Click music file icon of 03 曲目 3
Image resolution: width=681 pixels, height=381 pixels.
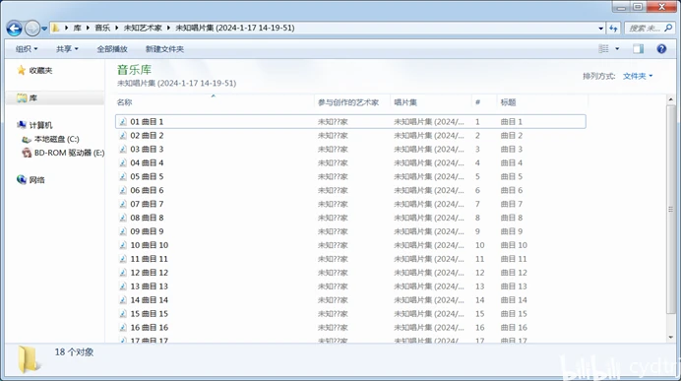123,149
